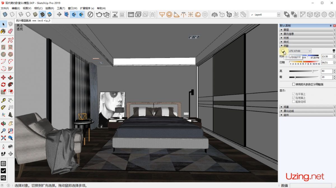Screen dimensions: 336x188
Task: Choose the Orbit camera tool
Action: tap(3, 123)
